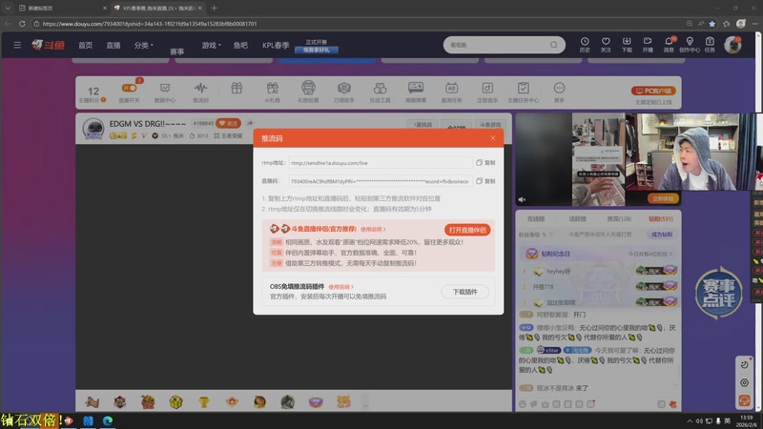The width and height of the screenshot is (763, 429).
Task: Click the Douyu logo
Action: (49, 45)
